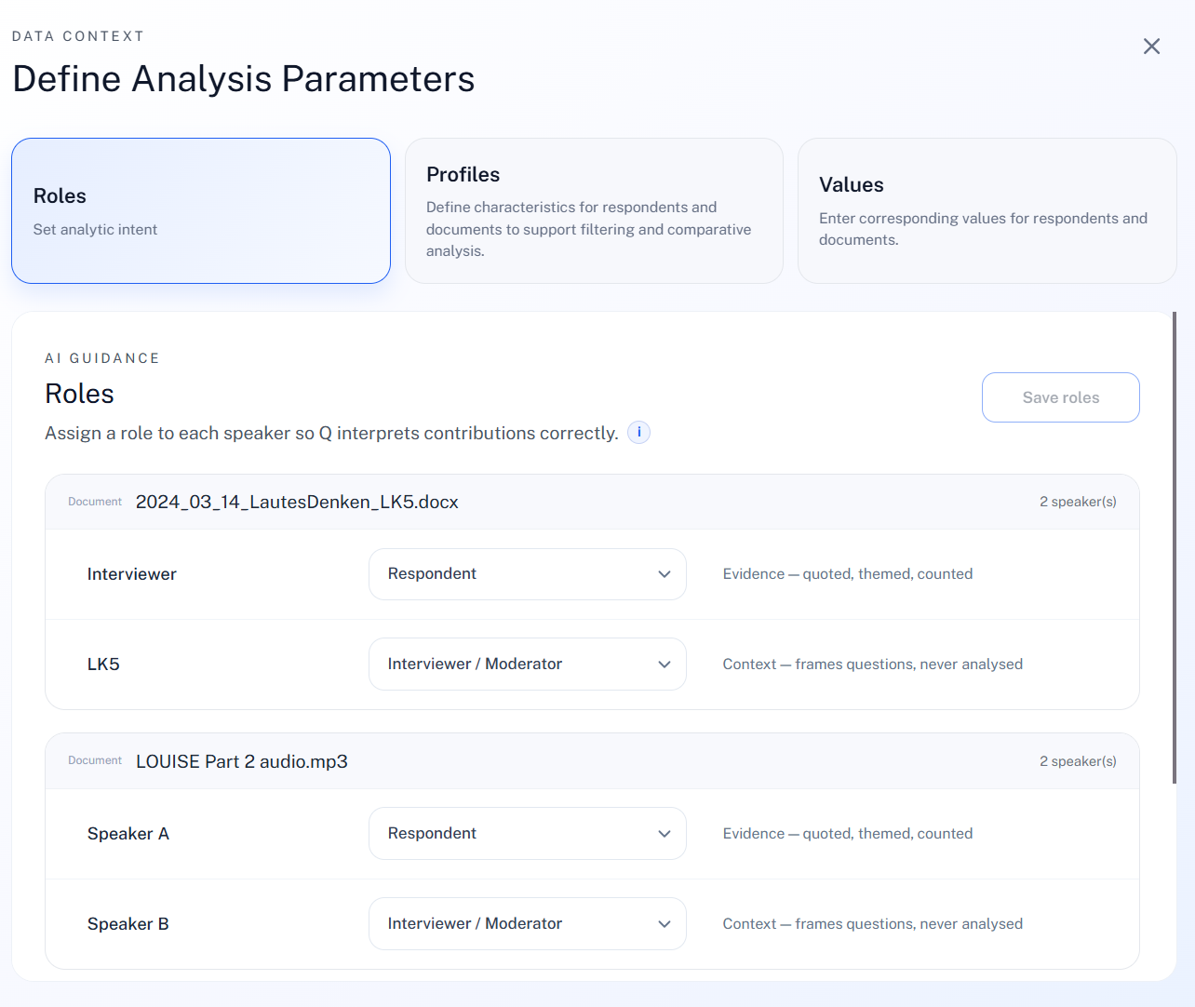Click Context description in LK5 row
This screenshot has height=1007, width=1195.
873,665
